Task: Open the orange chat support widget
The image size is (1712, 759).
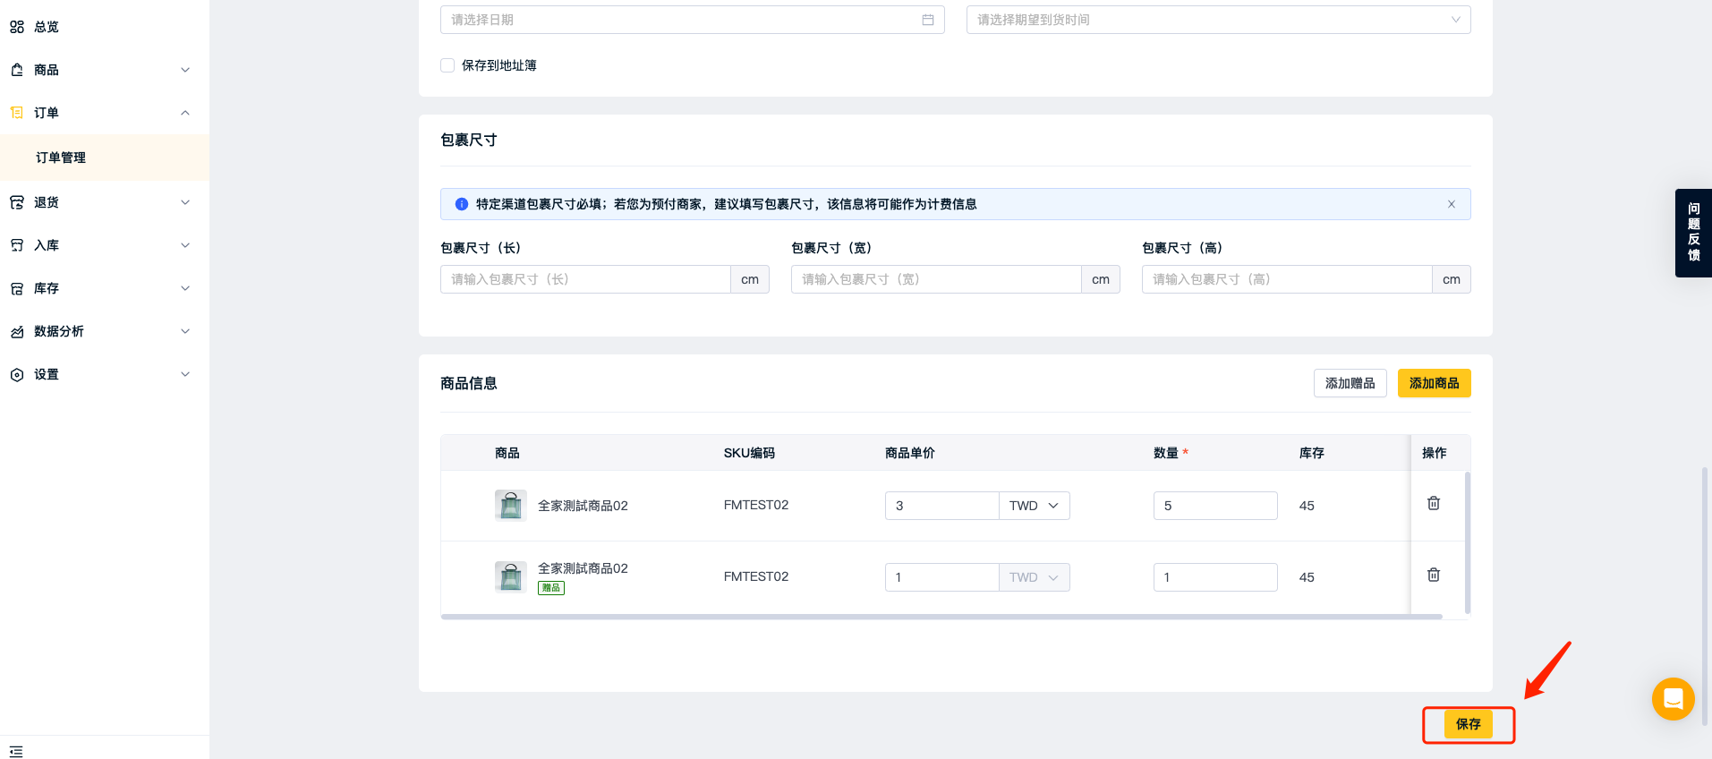Action: [x=1673, y=699]
